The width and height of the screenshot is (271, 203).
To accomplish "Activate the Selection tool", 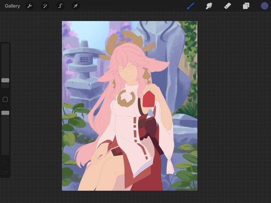I will coord(60,6).
